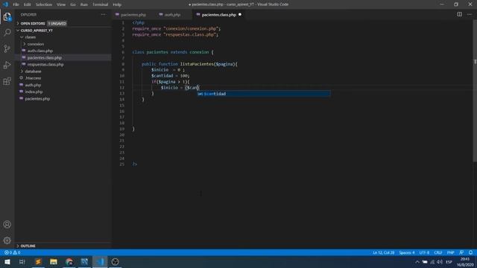Viewport: 477px width, 268px height.
Task: Click the volume icon in system tray
Action: click(x=440, y=262)
